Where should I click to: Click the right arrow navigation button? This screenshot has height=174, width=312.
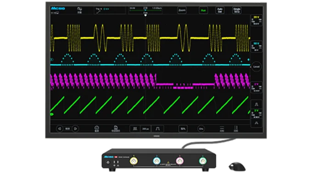pyautogui.click(x=75, y=129)
